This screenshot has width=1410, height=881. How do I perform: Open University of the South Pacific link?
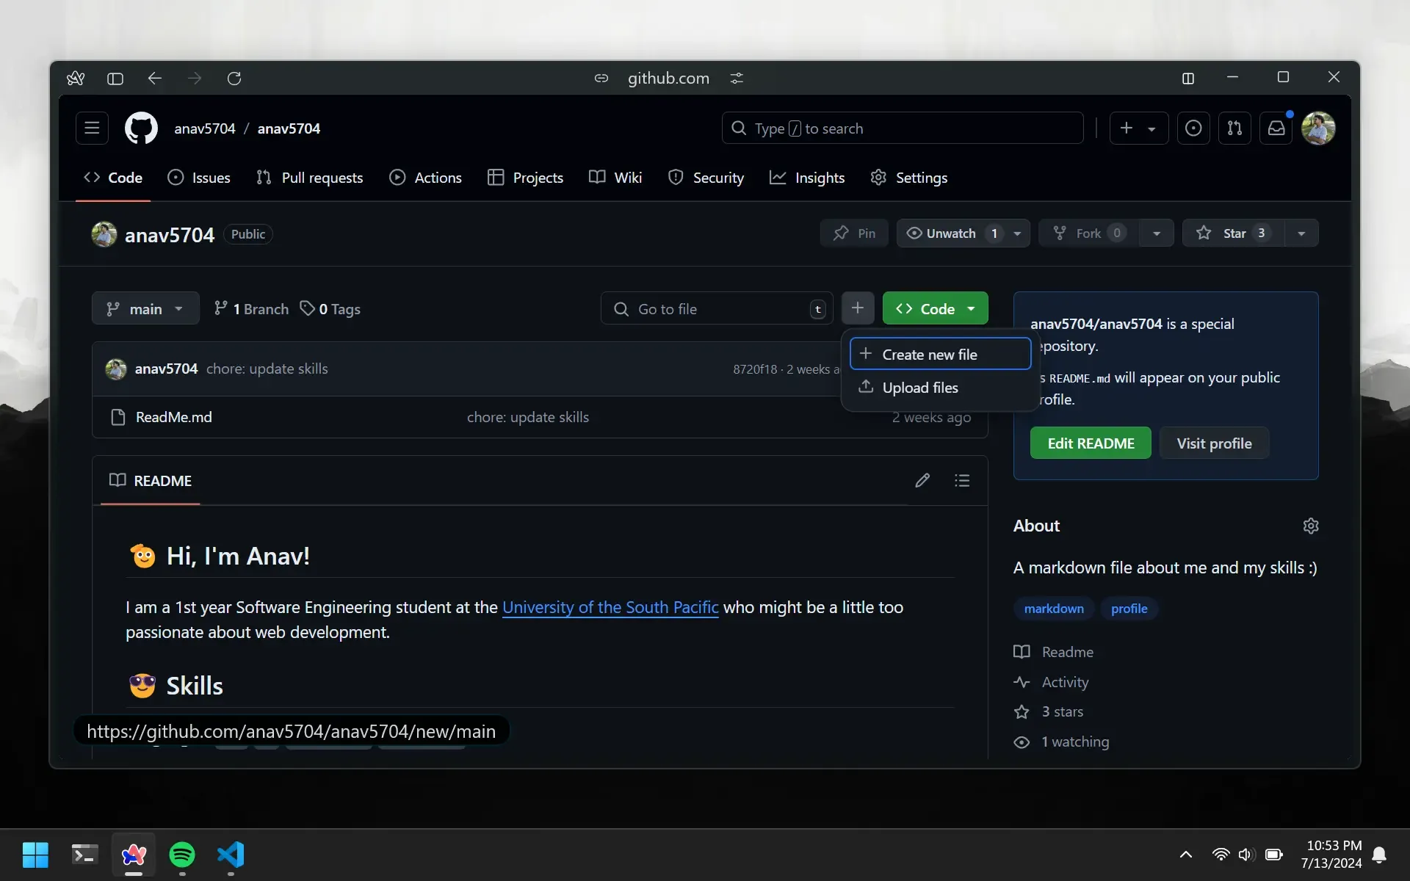pyautogui.click(x=610, y=607)
